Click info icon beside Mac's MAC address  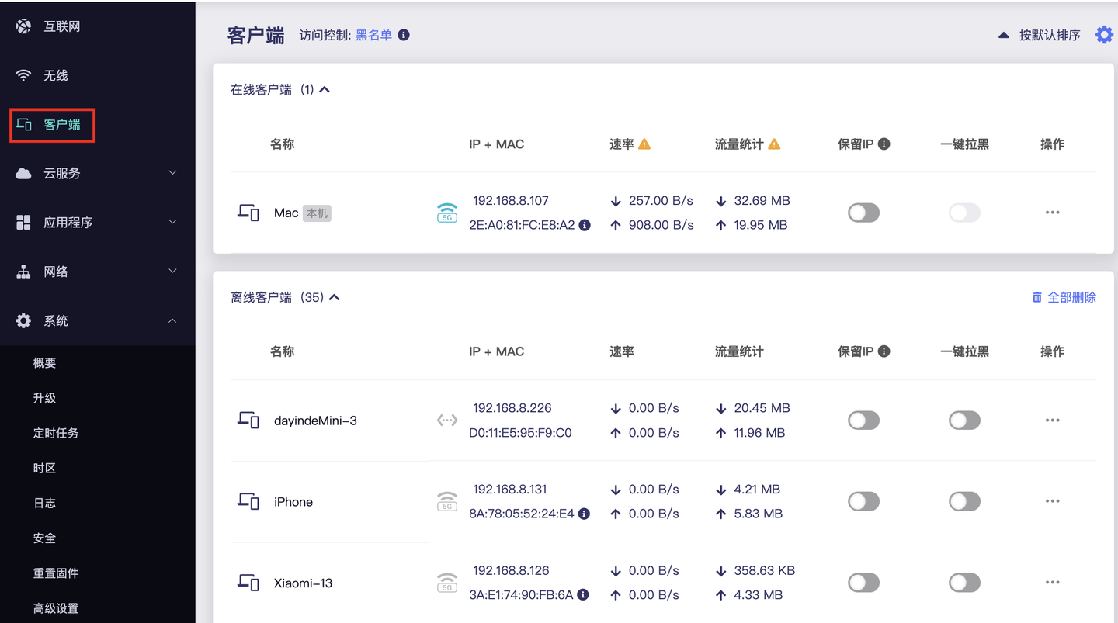click(585, 225)
